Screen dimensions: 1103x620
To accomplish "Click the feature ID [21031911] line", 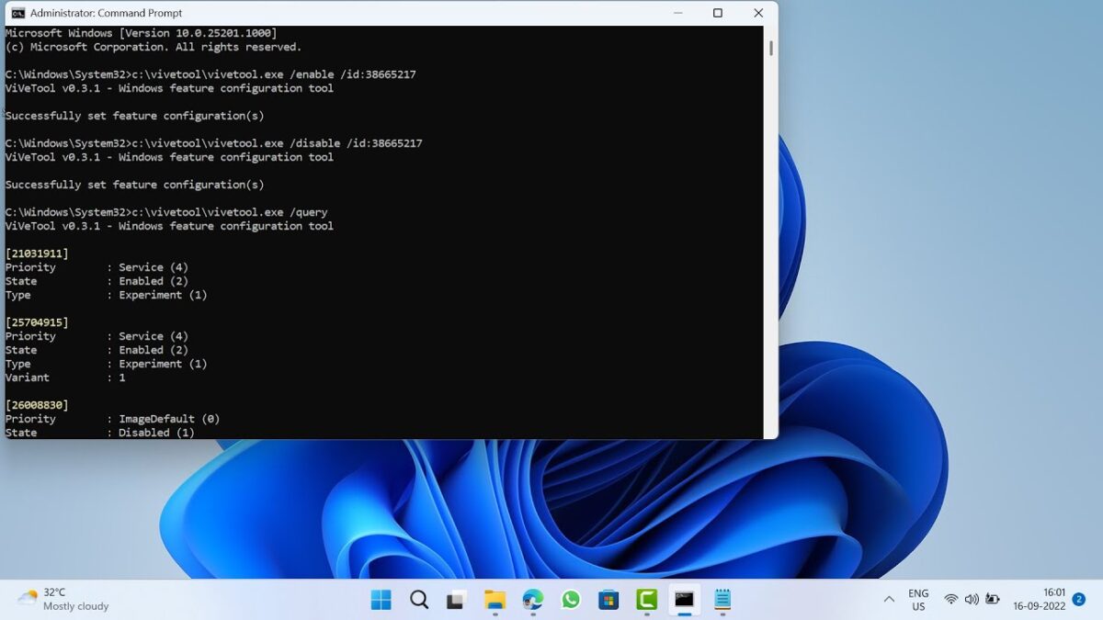I will 37,254.
